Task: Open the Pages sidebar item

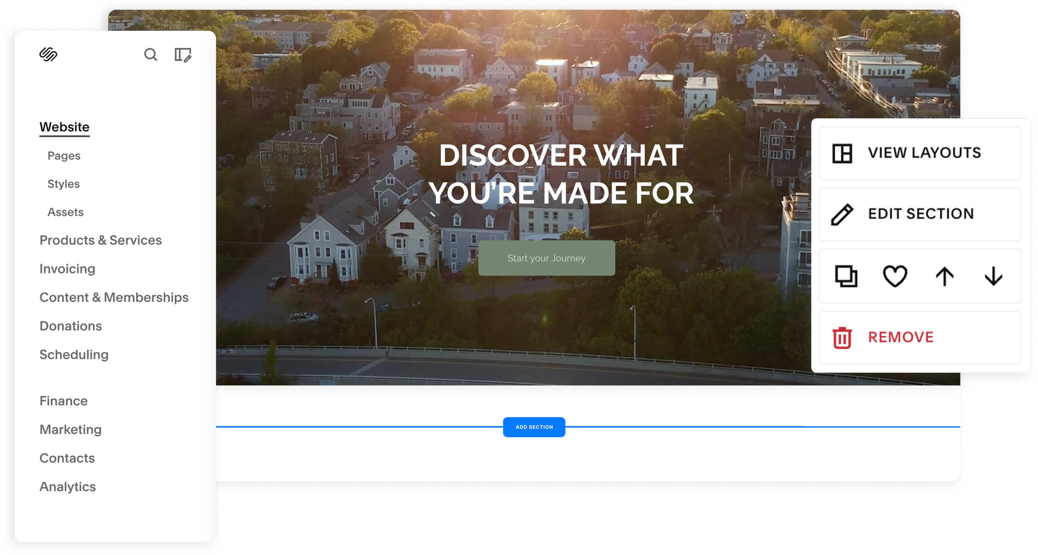Action: [x=64, y=156]
